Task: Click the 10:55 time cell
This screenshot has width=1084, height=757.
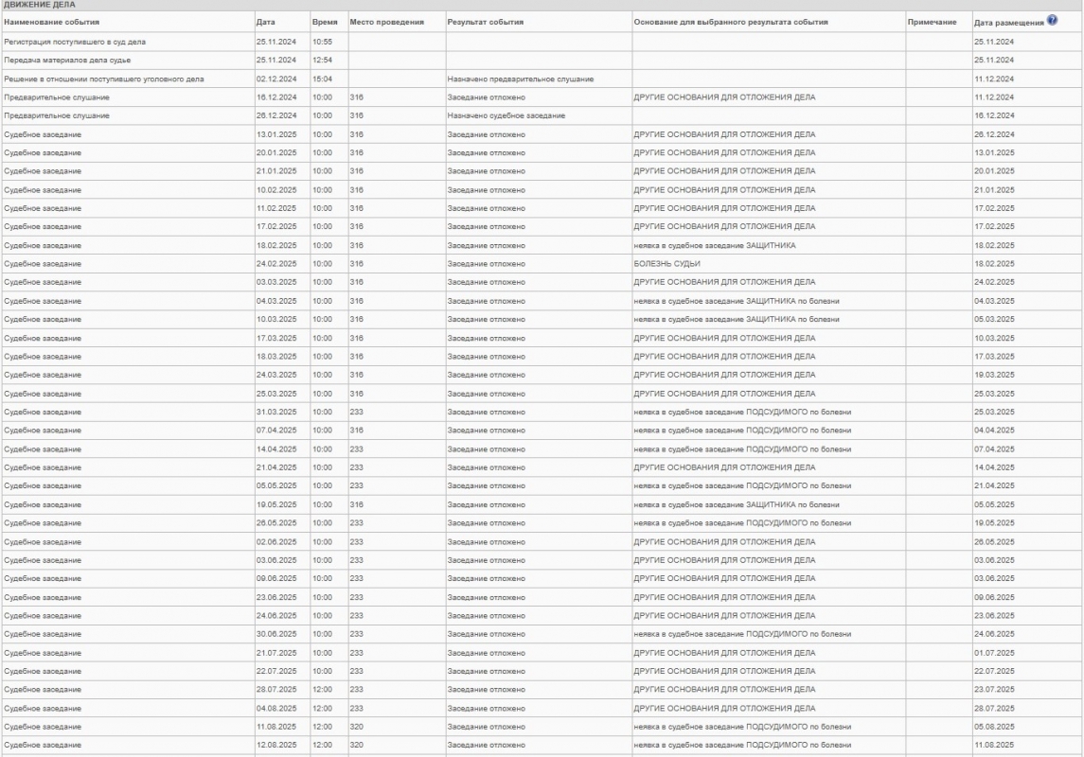Action: pos(322,42)
